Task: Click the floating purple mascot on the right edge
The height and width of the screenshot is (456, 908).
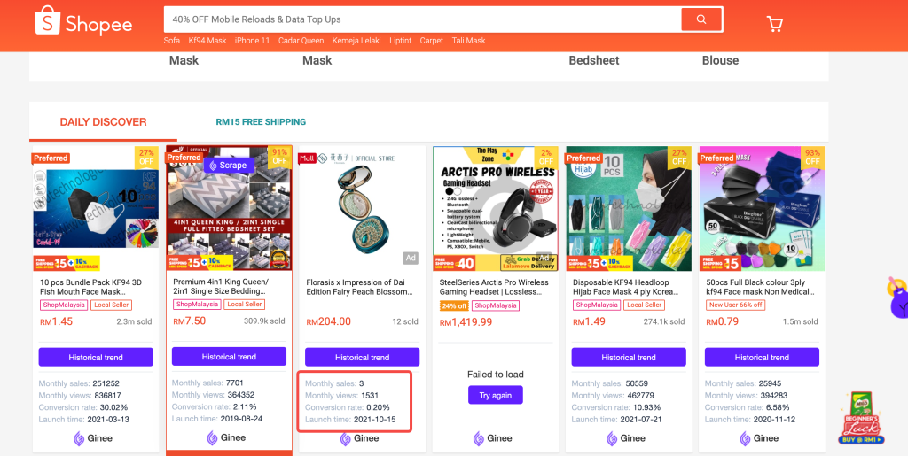Action: pos(897,298)
